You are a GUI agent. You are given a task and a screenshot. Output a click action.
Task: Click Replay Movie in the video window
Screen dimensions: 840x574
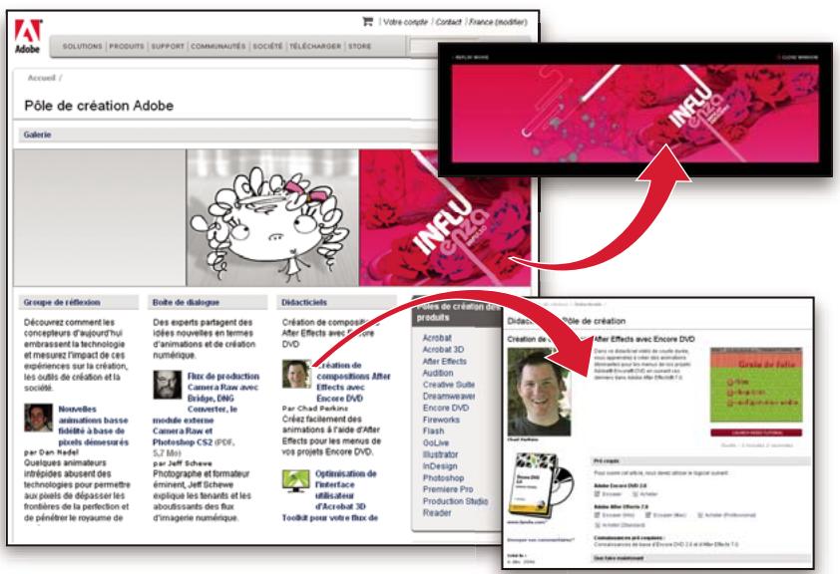[x=471, y=57]
